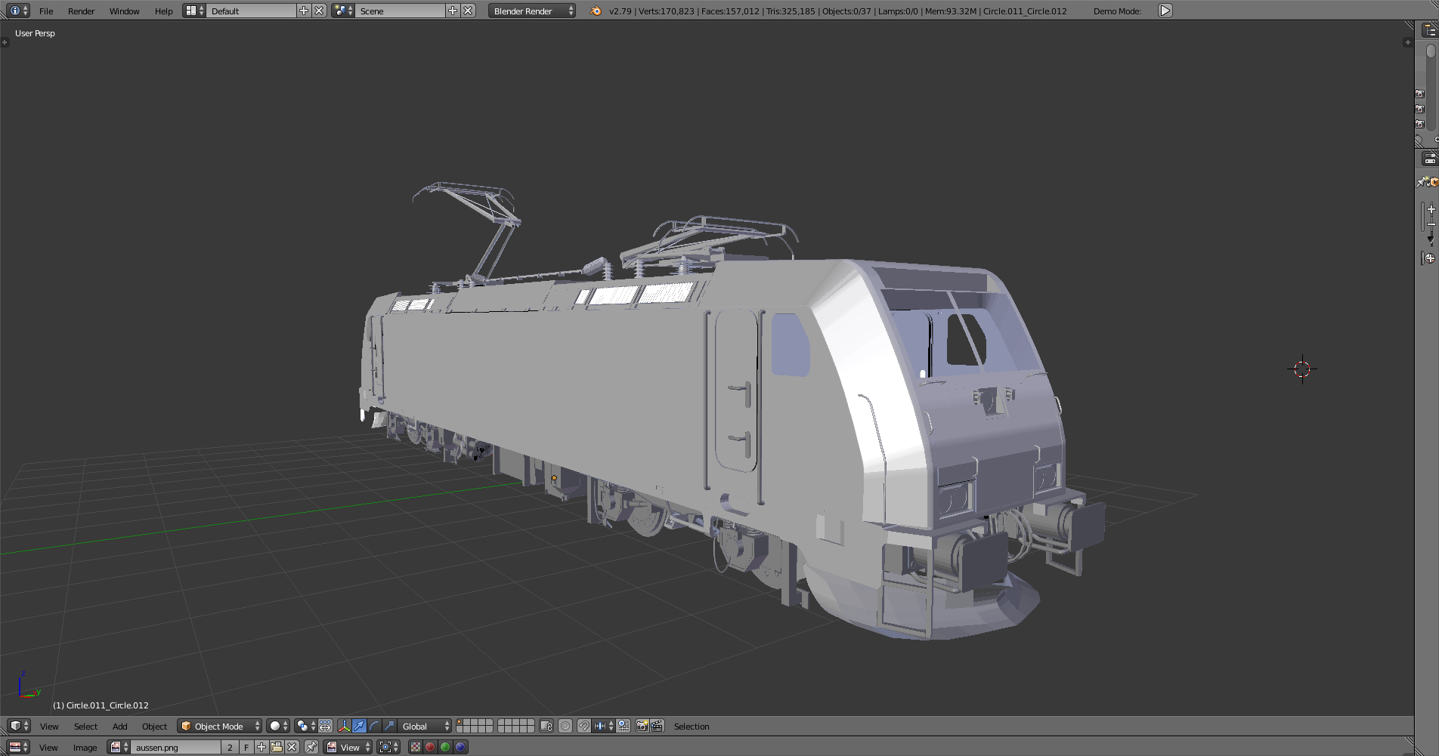This screenshot has width=1439, height=756.
Task: Click the pin image icon in image editor
Action: [311, 747]
